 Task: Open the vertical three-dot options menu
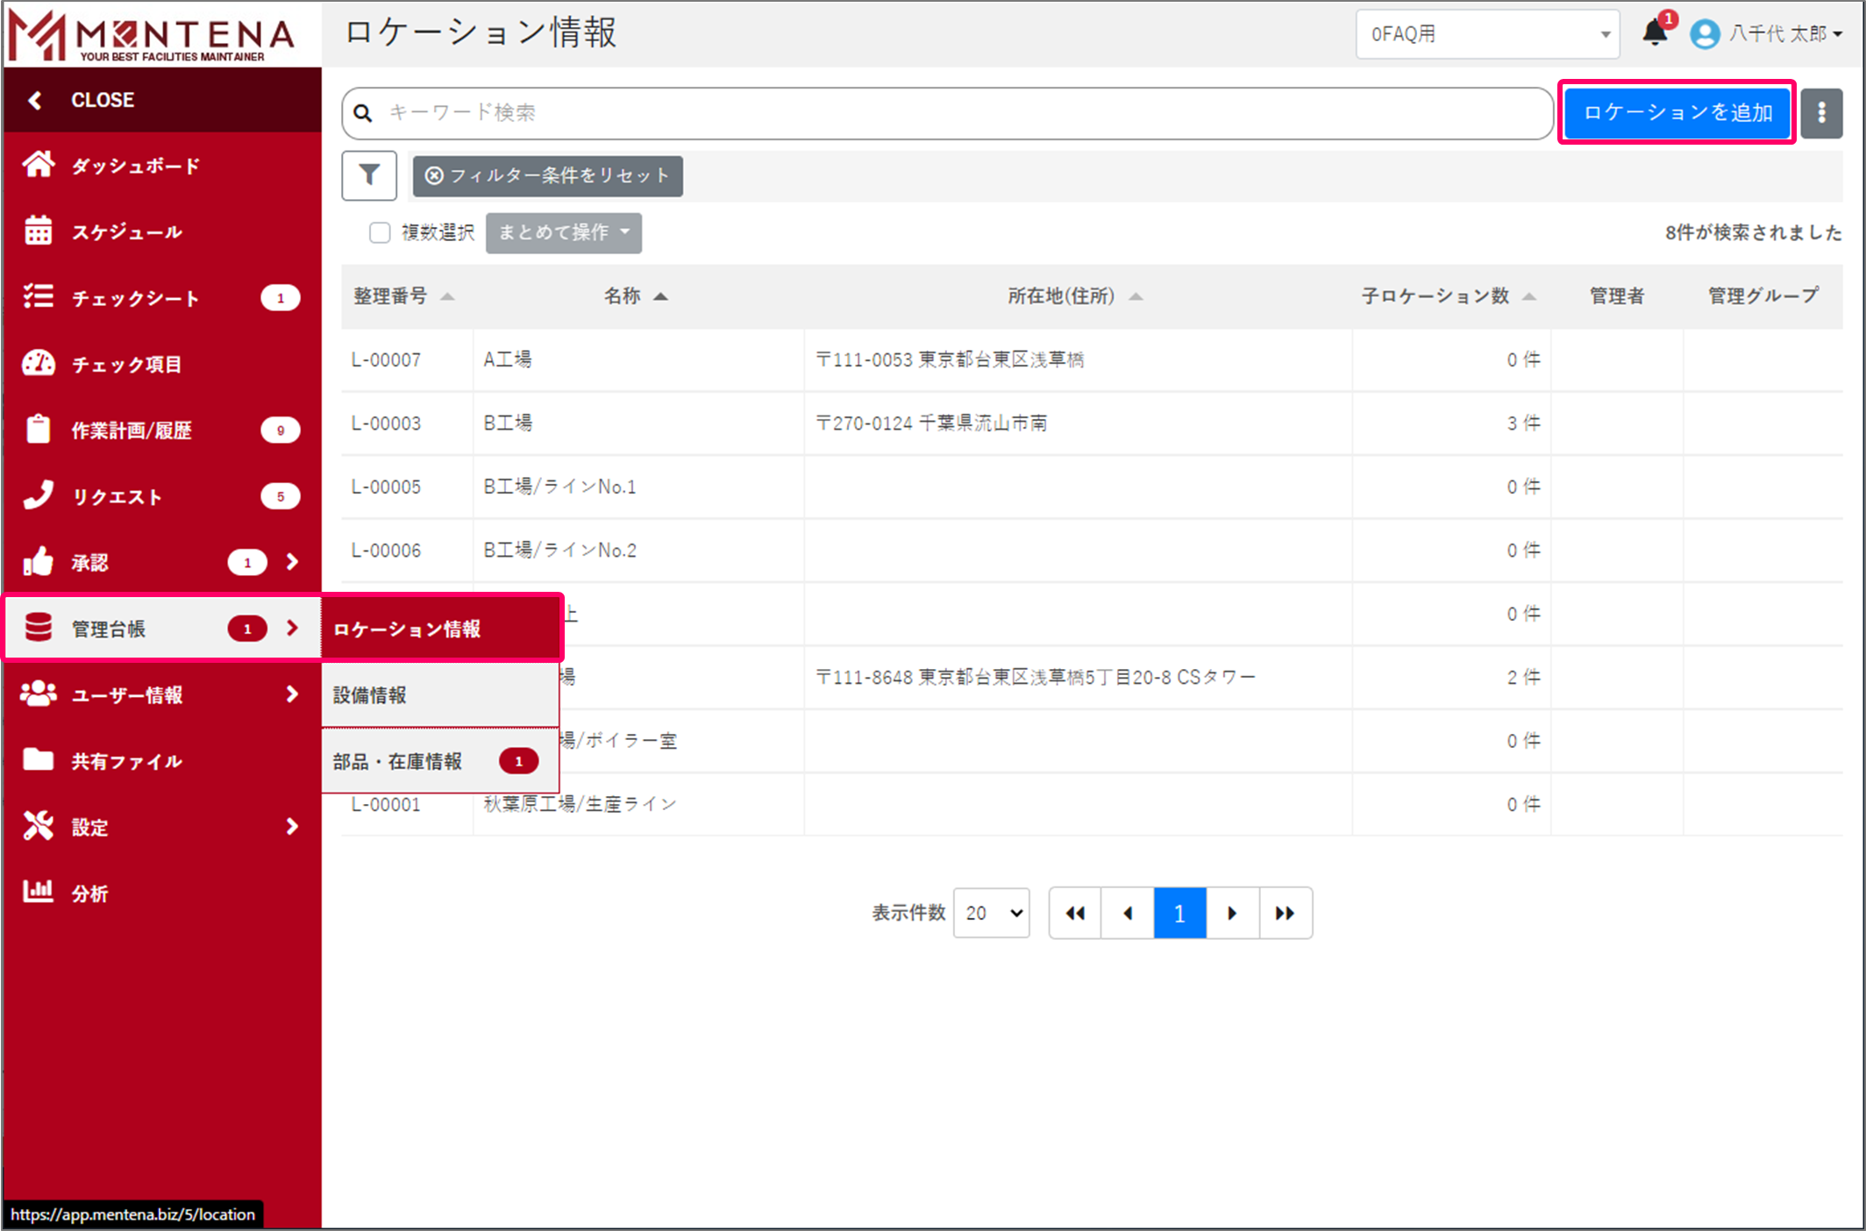pyautogui.click(x=1821, y=113)
